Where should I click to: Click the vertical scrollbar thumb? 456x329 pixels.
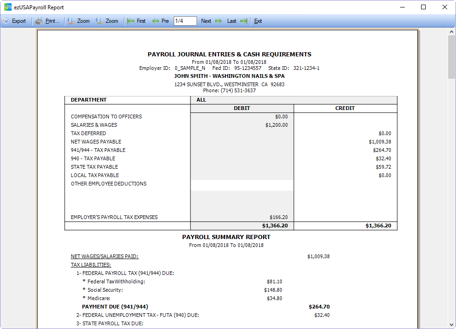(451, 56)
